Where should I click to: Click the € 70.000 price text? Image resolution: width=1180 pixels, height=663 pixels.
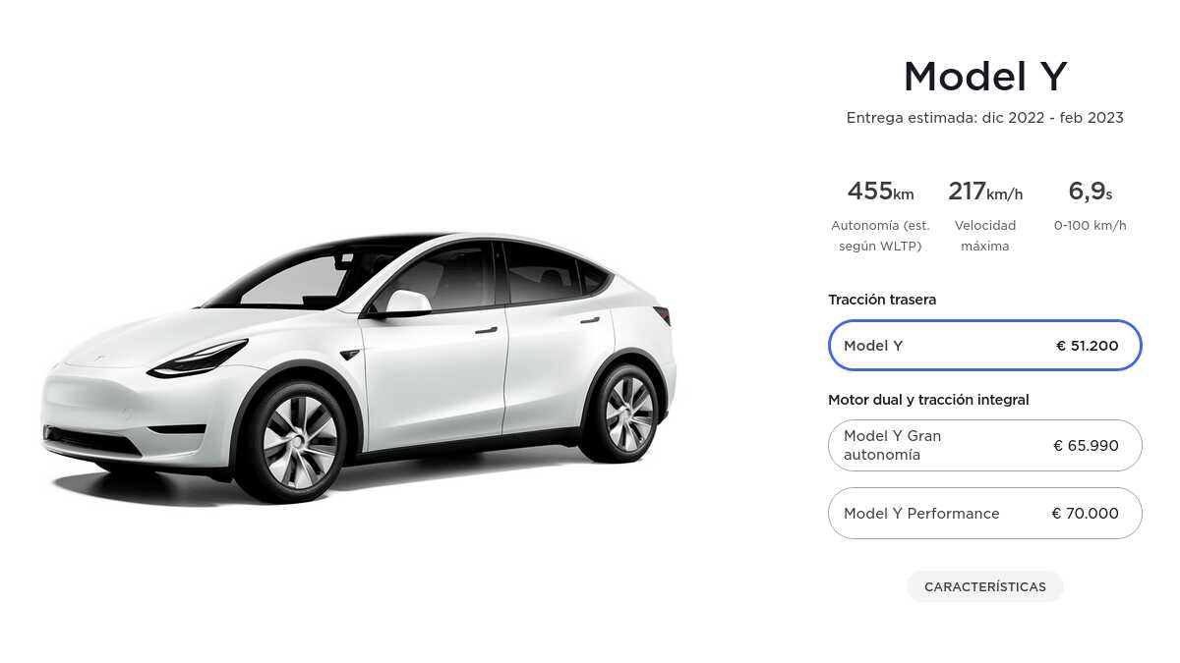point(1085,514)
